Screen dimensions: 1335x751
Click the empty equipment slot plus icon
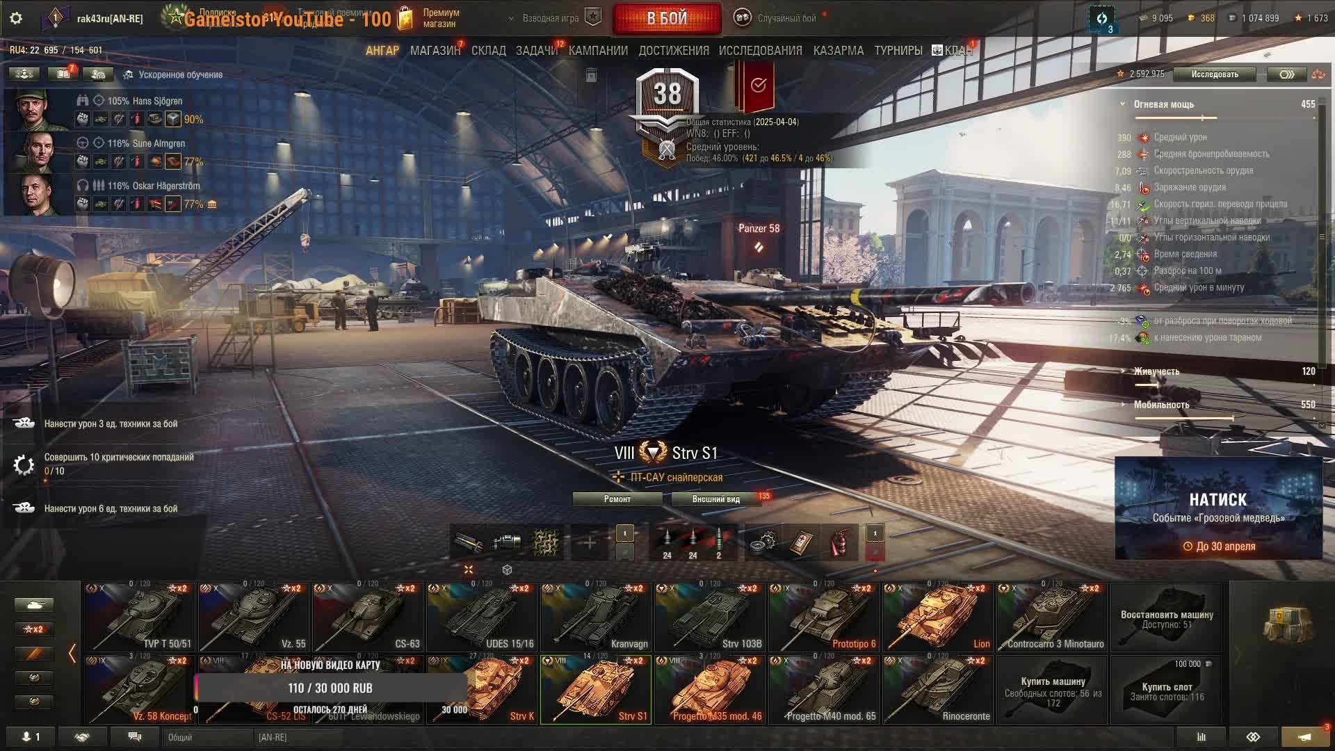[x=589, y=542]
